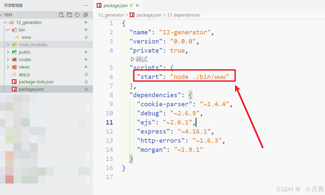The height and width of the screenshot is (195, 325).
Task: Collapse all folders in explorer
Action: pyautogui.click(x=86, y=15)
